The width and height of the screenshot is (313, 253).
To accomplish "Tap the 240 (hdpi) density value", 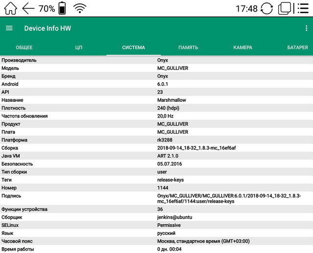I will coord(168,108).
